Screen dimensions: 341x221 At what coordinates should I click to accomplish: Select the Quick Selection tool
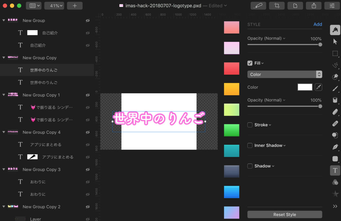(x=335, y=77)
